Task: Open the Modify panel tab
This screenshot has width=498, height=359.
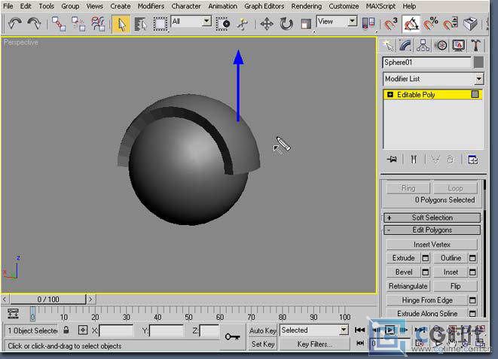Action: coord(405,45)
